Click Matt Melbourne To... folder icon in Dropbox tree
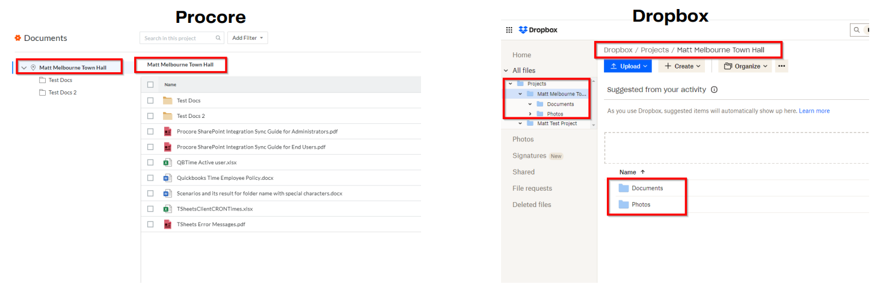Viewport: 892px width, 287px height. coord(530,94)
